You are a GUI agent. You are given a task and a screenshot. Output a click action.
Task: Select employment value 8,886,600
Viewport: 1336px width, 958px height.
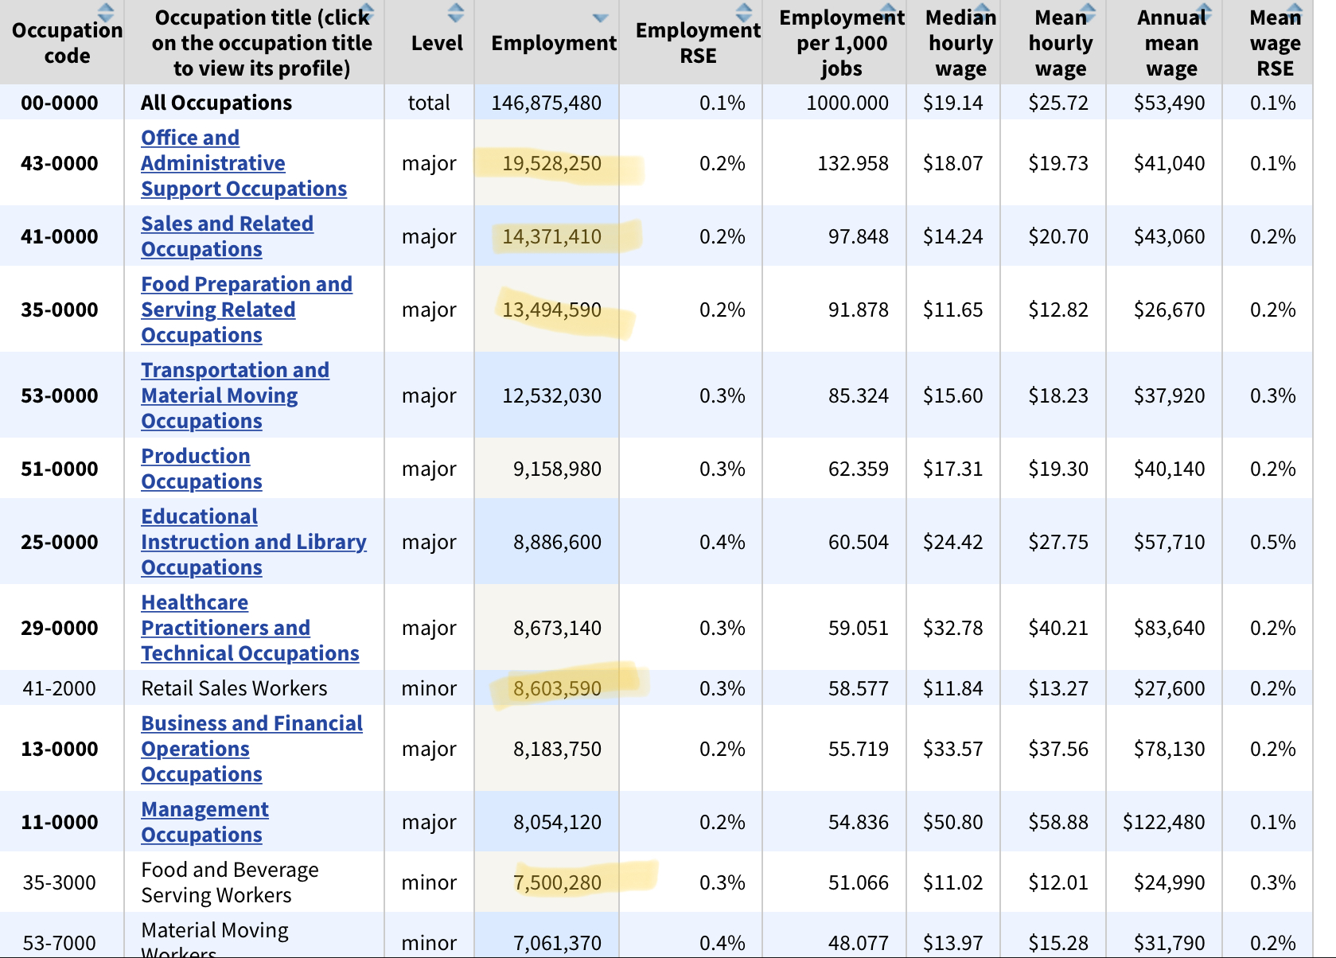[557, 542]
